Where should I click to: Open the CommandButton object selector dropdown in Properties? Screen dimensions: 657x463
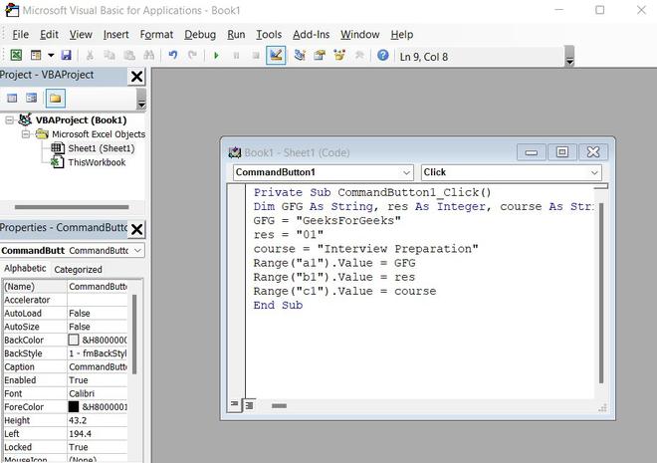[x=137, y=251]
